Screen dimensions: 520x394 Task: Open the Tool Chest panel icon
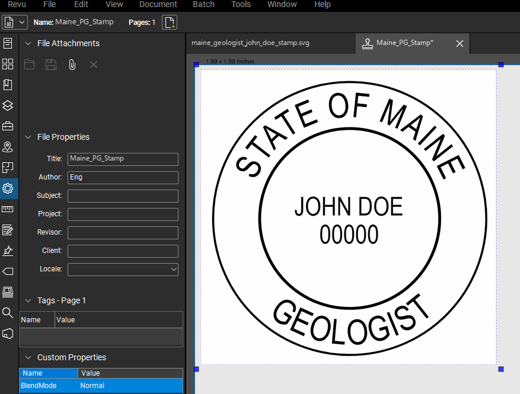[x=8, y=126]
